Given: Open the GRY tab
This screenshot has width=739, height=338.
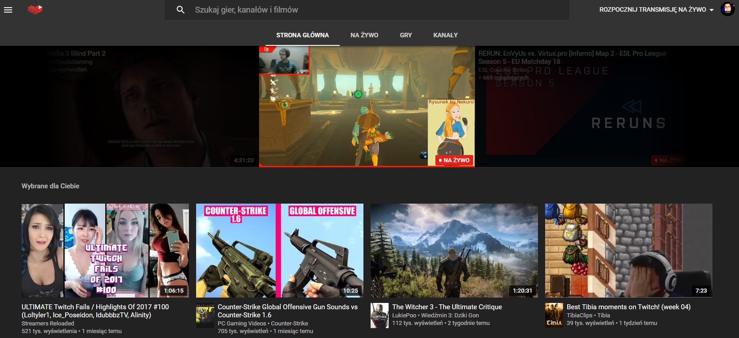Looking at the screenshot, I should (x=406, y=35).
